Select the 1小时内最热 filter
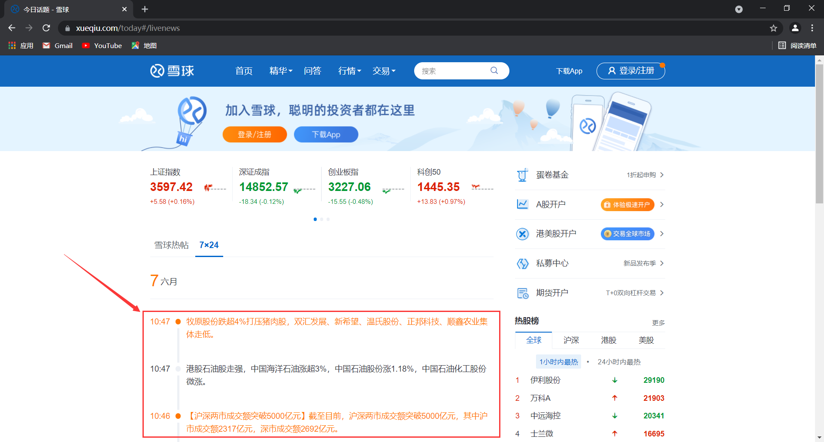Screen dimensions: 824x442 pyautogui.click(x=558, y=361)
